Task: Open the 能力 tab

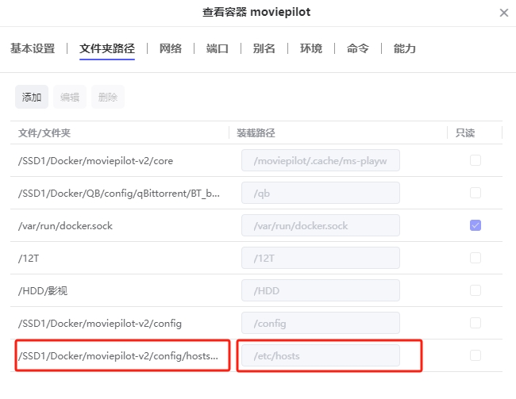Action: pyautogui.click(x=405, y=49)
